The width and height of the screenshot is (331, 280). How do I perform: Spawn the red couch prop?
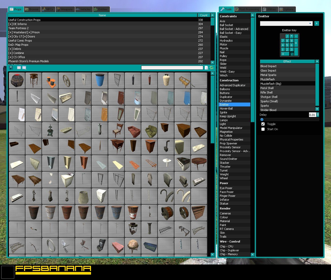[x=133, y=130]
